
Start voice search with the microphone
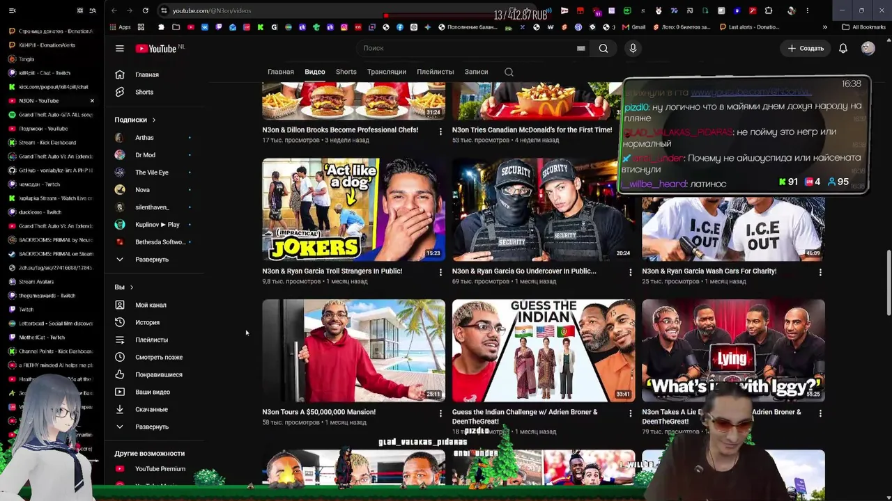click(633, 48)
